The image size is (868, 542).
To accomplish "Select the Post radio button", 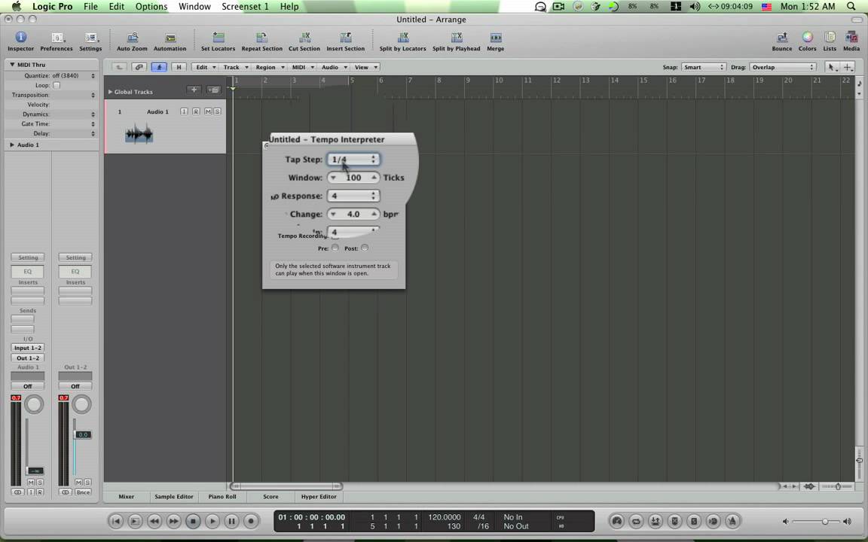I will (364, 248).
